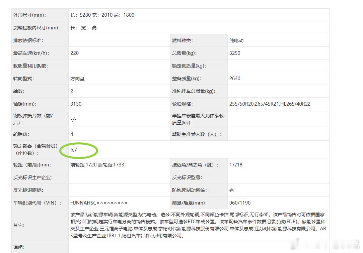
Task: Select the wheelbase value 3130
Action: pyautogui.click(x=76, y=104)
